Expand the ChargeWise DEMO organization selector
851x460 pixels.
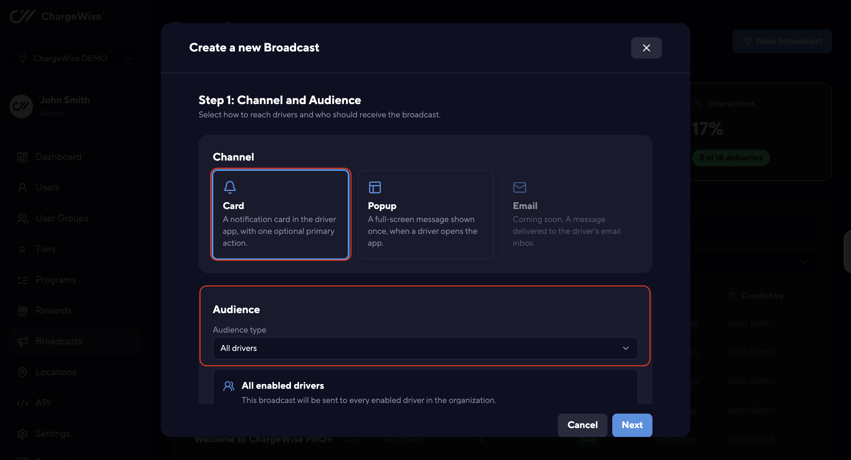[75, 59]
